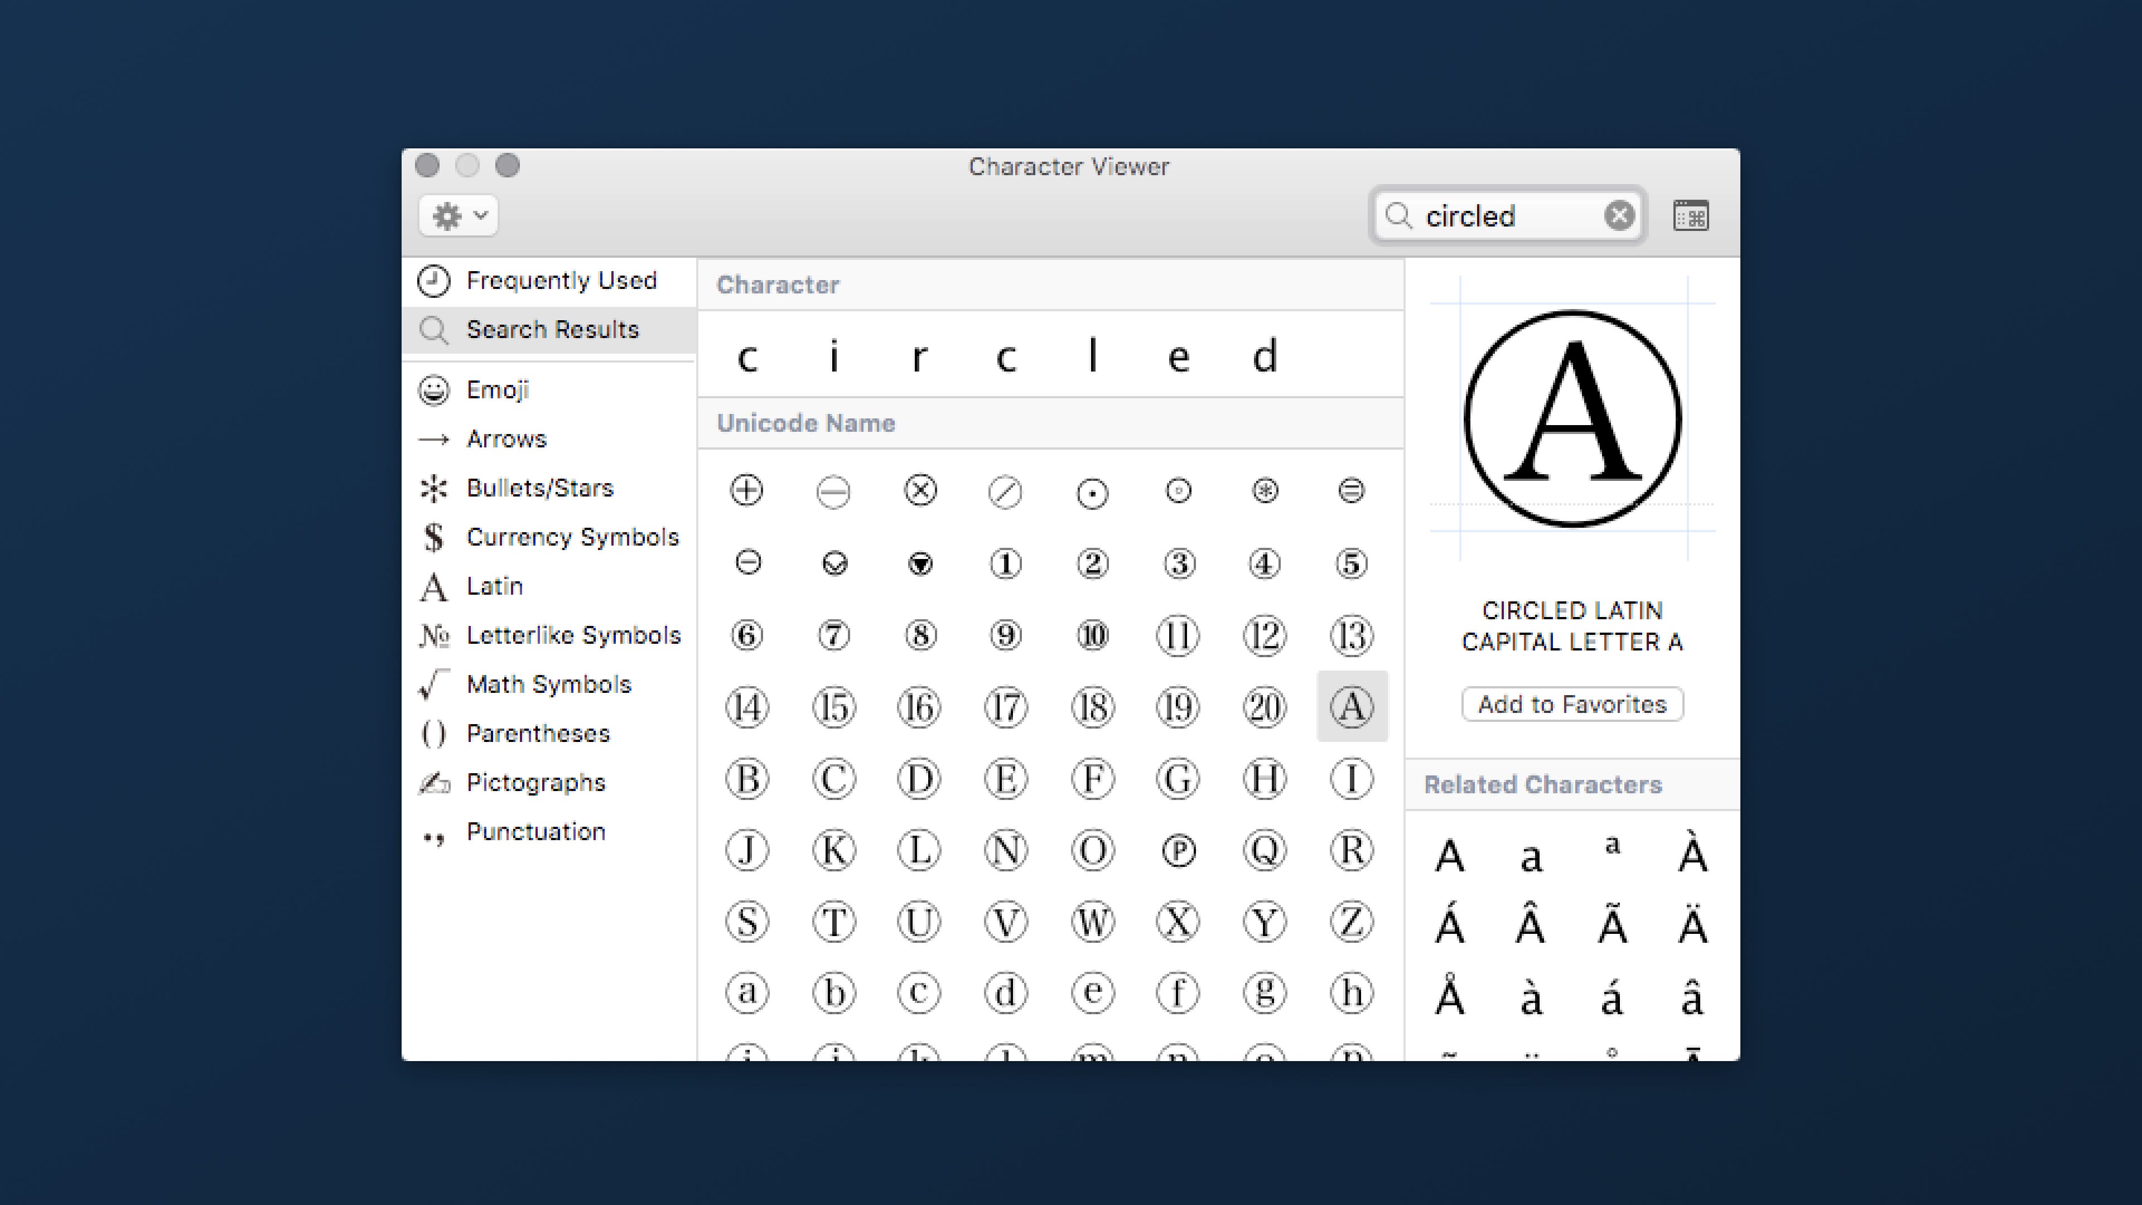The height and width of the screenshot is (1205, 2142).
Task: Open the Emoji category
Action: click(549, 390)
